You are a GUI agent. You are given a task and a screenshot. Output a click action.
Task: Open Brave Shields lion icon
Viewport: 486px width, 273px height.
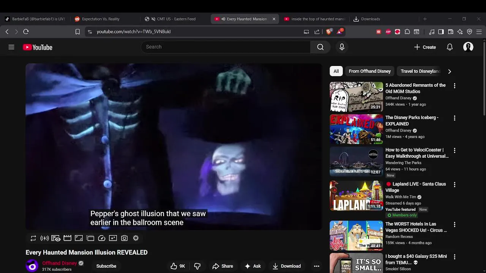pos(329,32)
